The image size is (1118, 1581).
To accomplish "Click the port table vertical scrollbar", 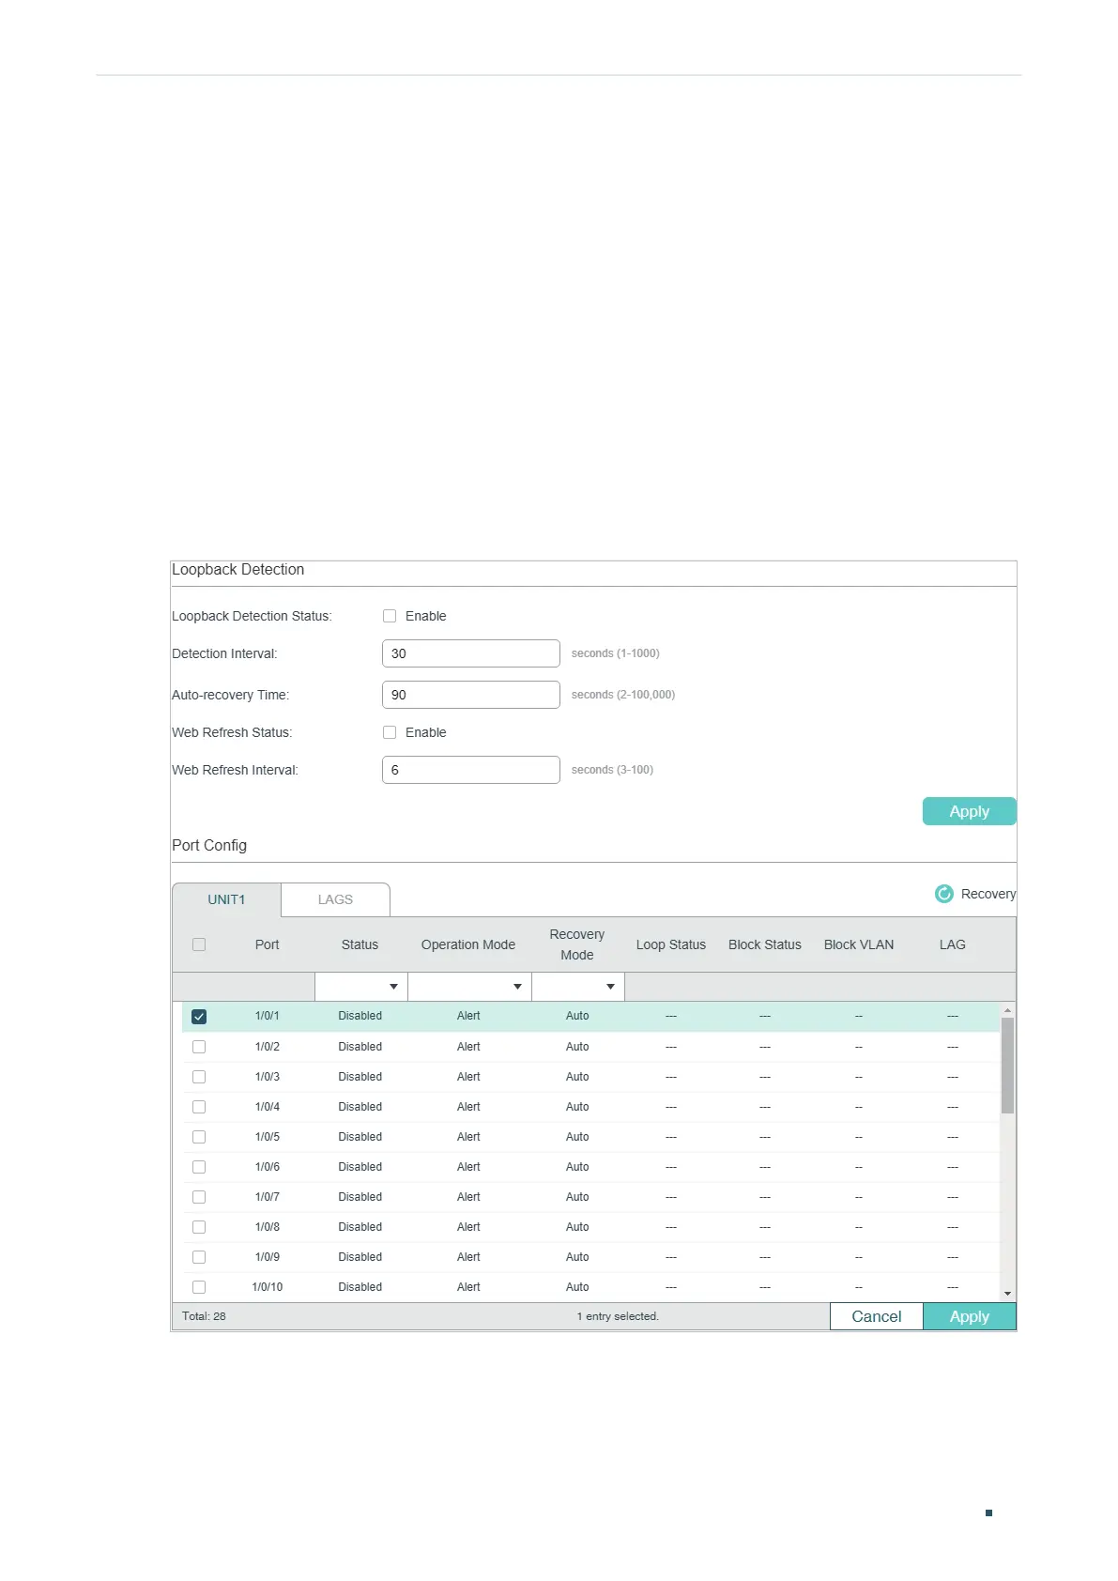I will 1007,1066.
